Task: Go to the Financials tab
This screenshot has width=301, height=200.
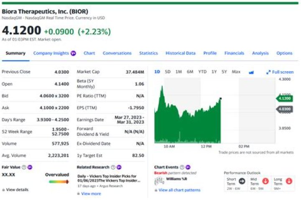Action: tap(234, 53)
